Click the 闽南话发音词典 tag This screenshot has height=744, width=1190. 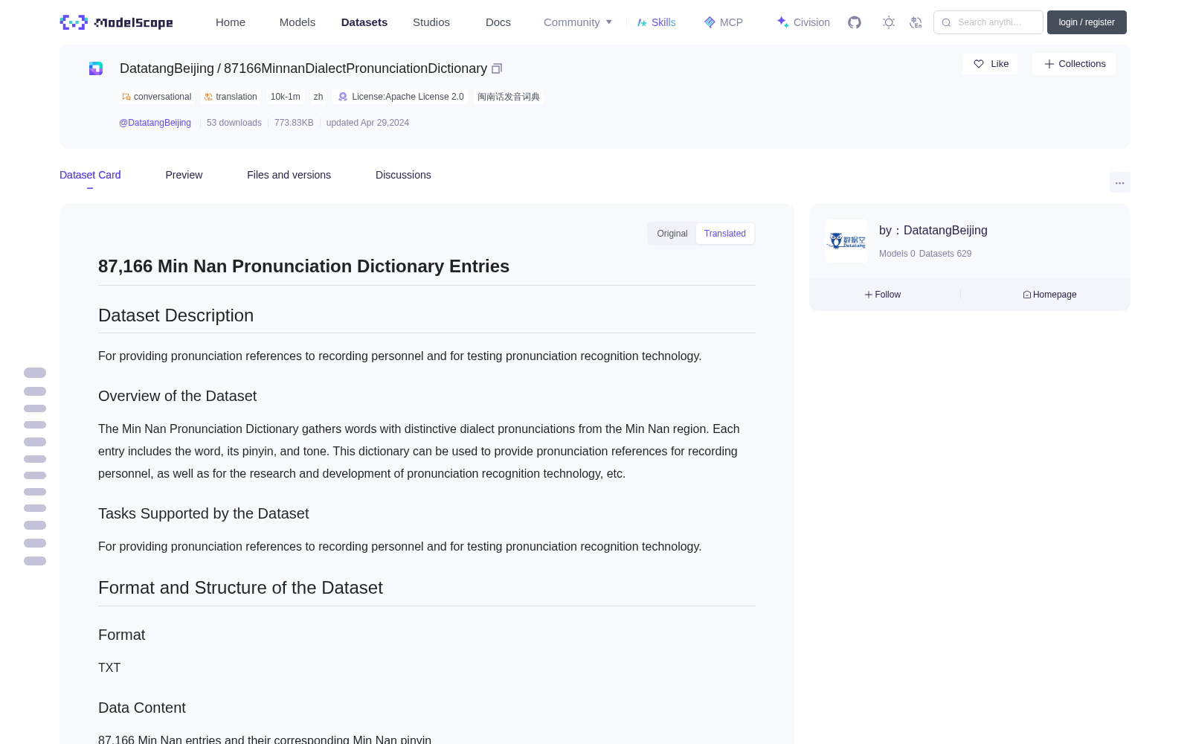pyautogui.click(x=509, y=97)
